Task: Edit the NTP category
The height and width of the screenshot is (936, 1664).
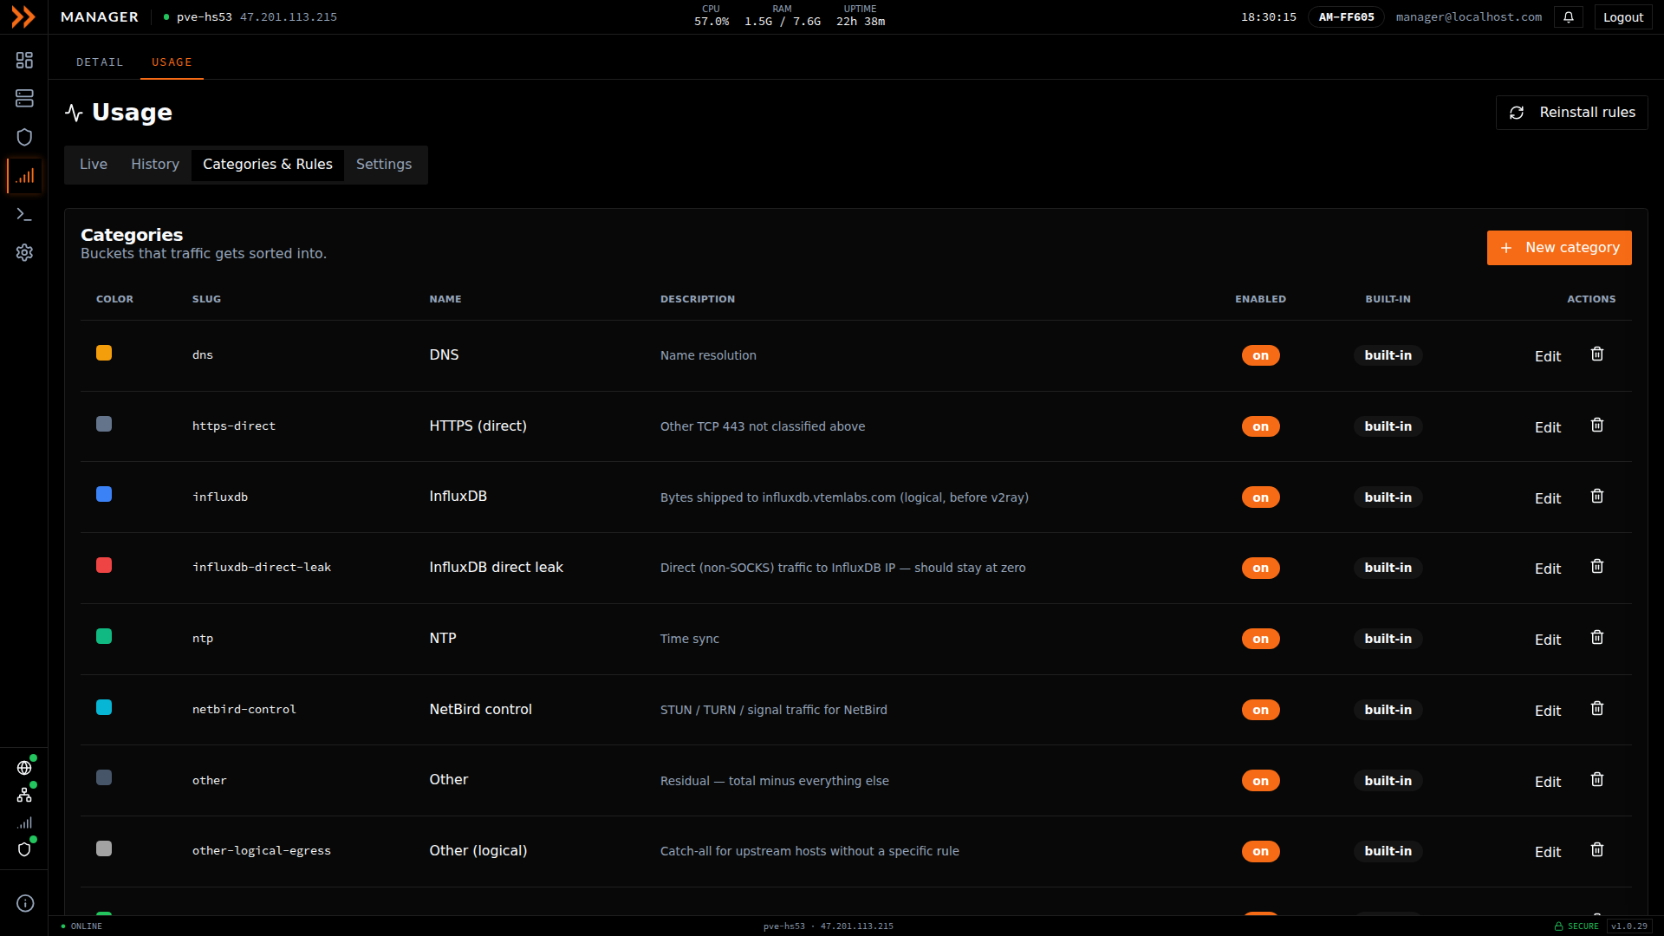Action: coord(1547,640)
